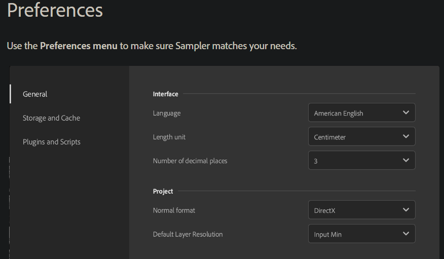Click the chevron on the decimal places selector

[406, 160]
